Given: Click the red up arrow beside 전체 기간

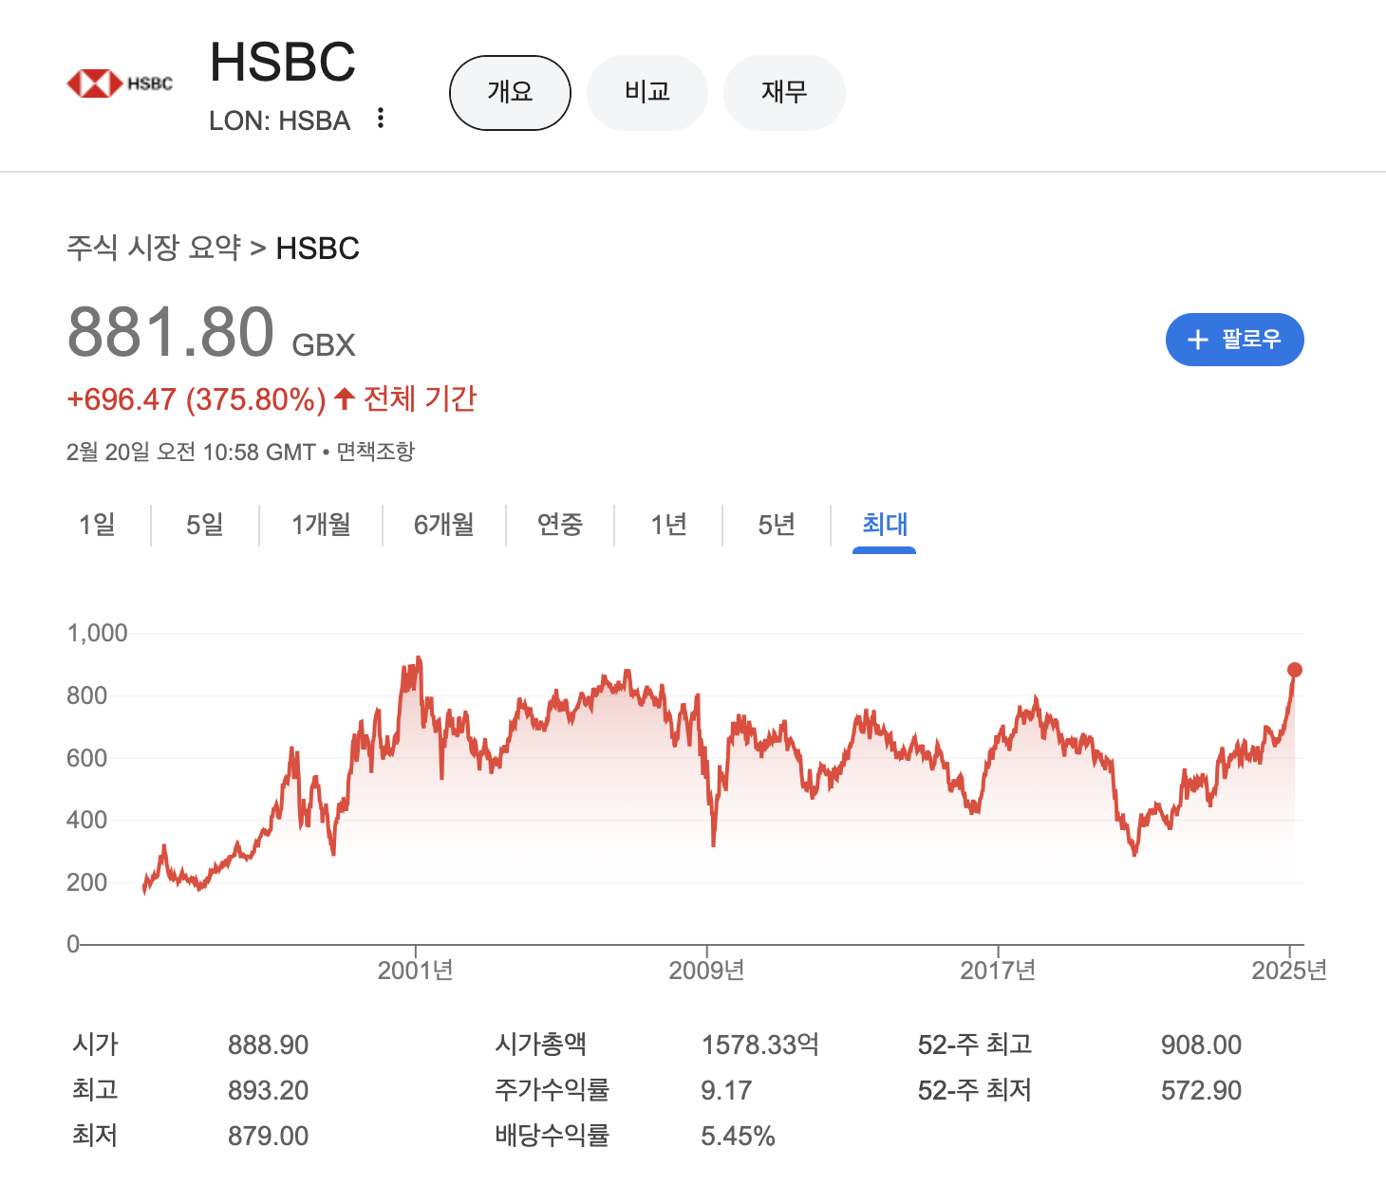Looking at the screenshot, I should tap(345, 398).
